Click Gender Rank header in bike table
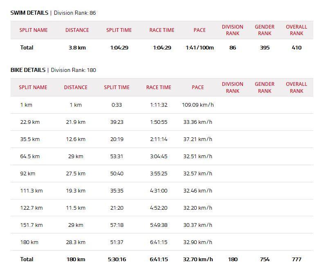Image resolution: width=323 pixels, height=271 pixels. point(265,87)
